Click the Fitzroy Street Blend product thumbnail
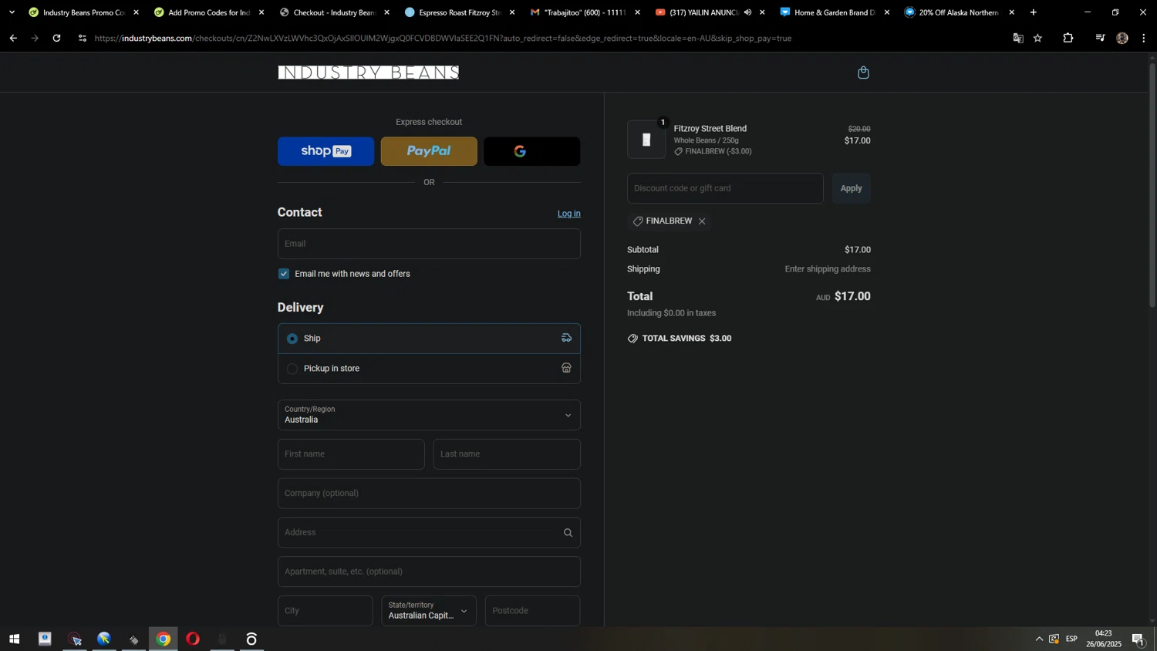 coord(646,140)
